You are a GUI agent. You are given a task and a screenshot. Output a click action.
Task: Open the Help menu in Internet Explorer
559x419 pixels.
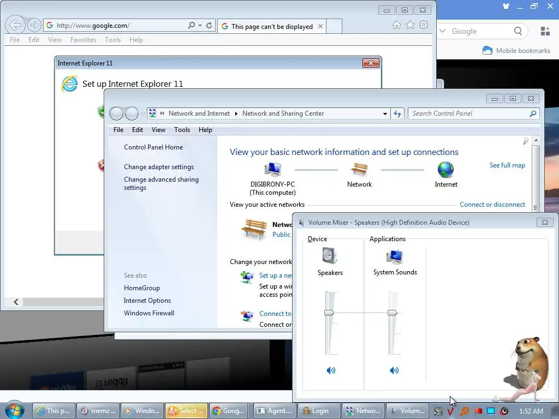136,39
